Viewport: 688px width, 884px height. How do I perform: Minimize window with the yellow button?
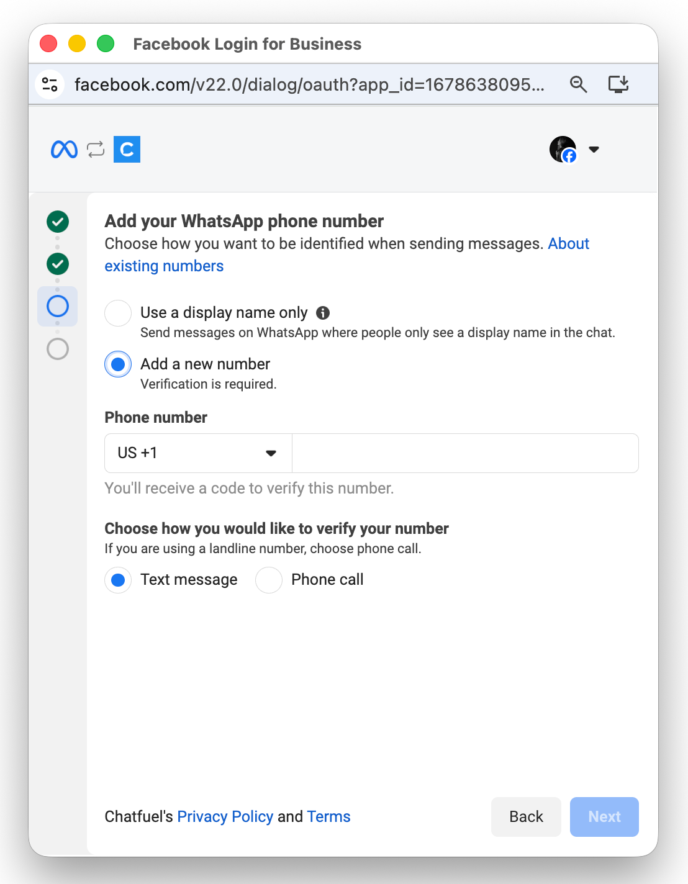point(77,43)
